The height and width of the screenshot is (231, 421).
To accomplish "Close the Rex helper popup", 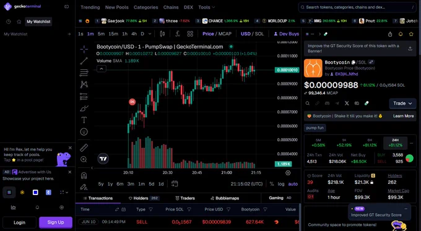I will pos(70,148).
